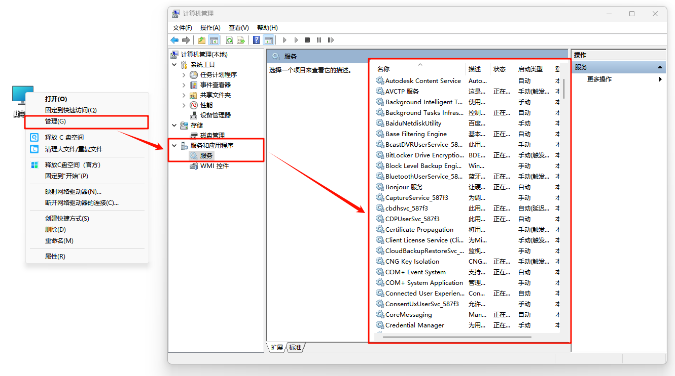Screen dimensions: 675x376
Task: Choose 属性(R) in the context menu
Action: click(x=55, y=257)
